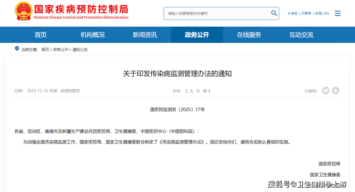355x192 pixels.
Task: Click the national emblem logo
Action: pyautogui.click(x=24, y=11)
